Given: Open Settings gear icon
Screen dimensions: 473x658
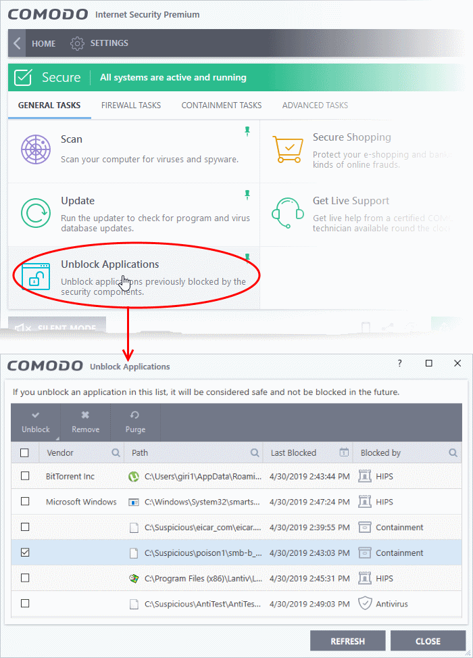Looking at the screenshot, I should coord(77,43).
